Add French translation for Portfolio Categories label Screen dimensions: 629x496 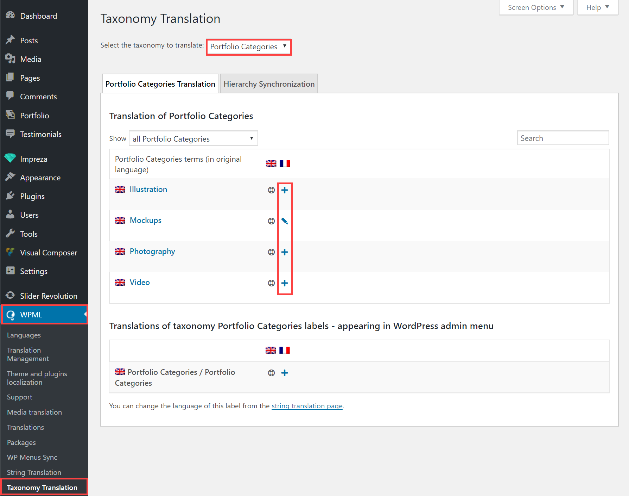285,373
